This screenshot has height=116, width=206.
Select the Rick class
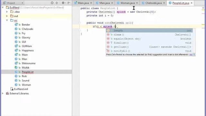[x=24, y=76]
